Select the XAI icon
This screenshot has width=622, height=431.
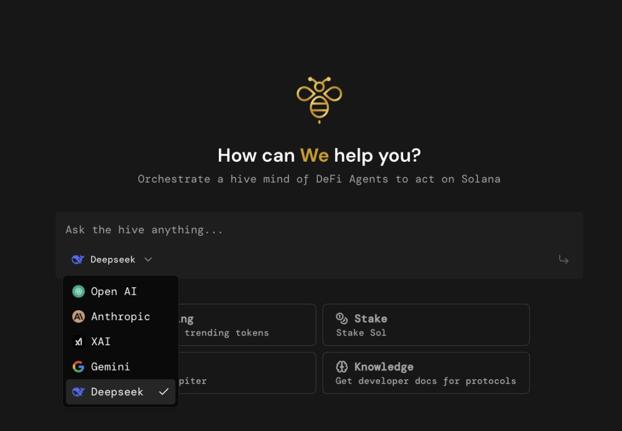tap(77, 341)
